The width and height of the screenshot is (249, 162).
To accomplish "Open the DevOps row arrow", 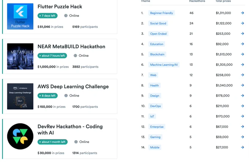I will [242, 106].
